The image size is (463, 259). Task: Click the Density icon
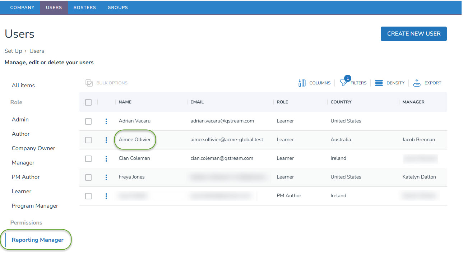click(379, 83)
